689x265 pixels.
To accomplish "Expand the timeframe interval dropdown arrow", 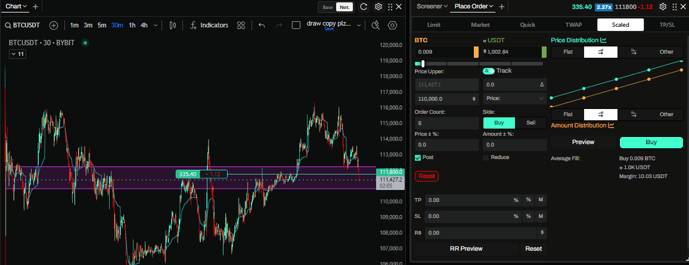I will point(156,25).
